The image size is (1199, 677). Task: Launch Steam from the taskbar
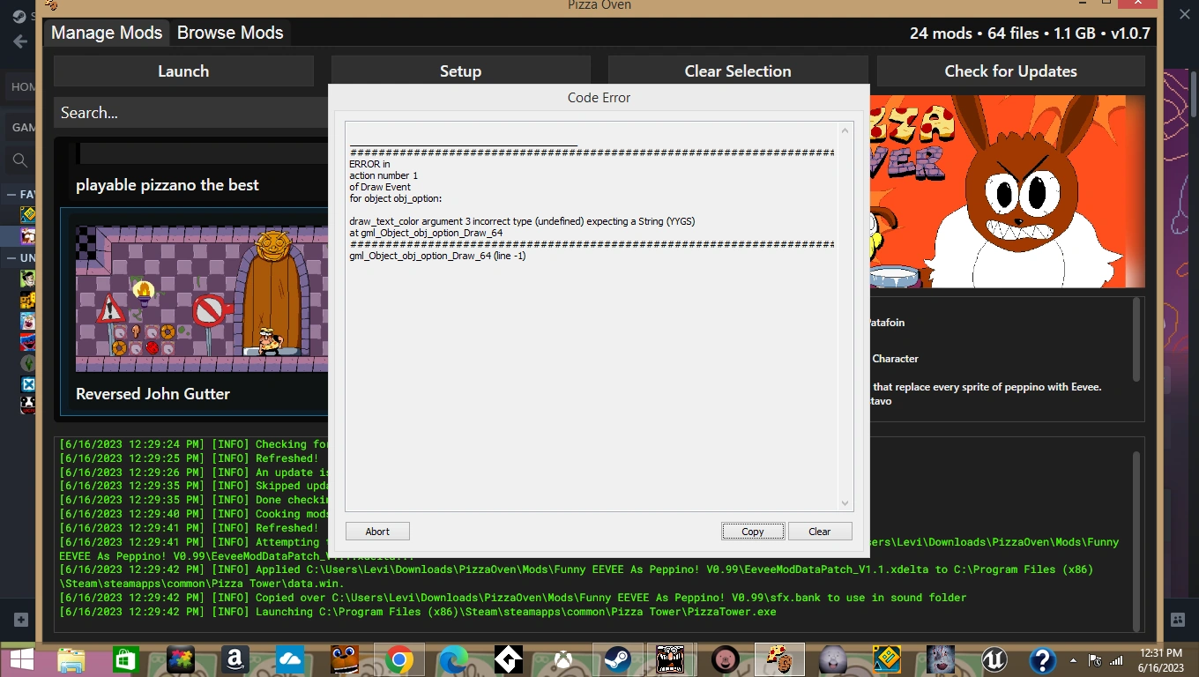pos(617,659)
